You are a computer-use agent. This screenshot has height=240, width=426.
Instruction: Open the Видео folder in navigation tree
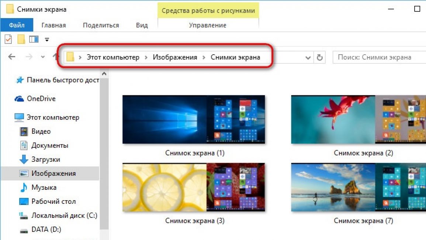point(41,131)
